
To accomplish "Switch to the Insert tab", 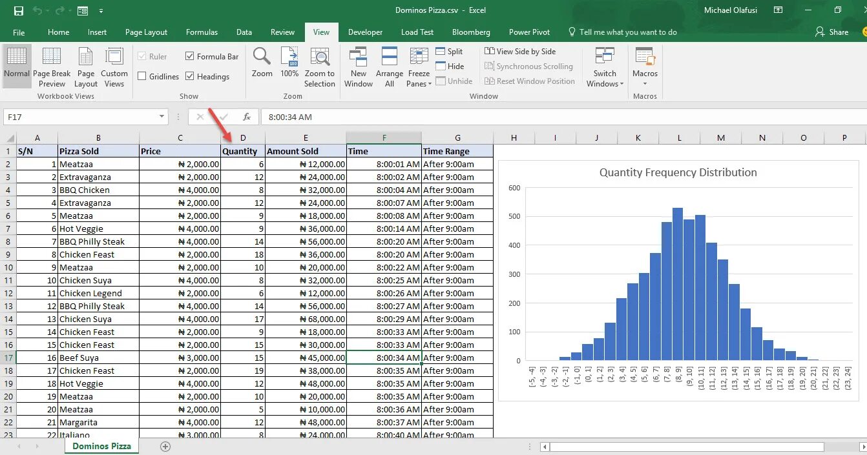I will pyautogui.click(x=98, y=32).
